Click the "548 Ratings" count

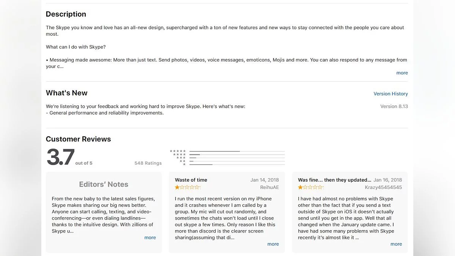(x=148, y=163)
